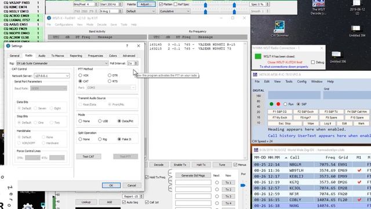Open the Config menu in N1MM Logger
The width and height of the screenshot is (371, 209).
[301, 81]
